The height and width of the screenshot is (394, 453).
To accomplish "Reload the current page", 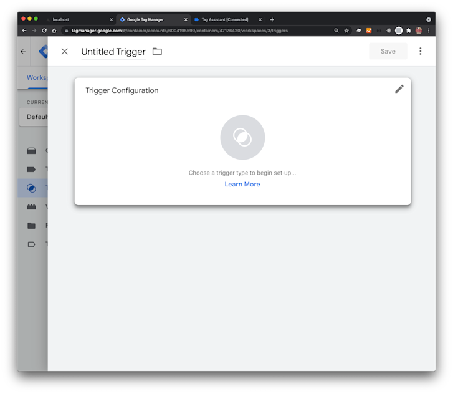I will tap(44, 31).
